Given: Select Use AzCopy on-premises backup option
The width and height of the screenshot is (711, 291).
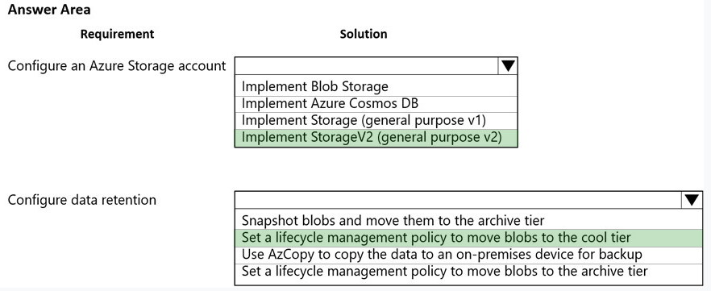Looking at the screenshot, I should pos(468,255).
